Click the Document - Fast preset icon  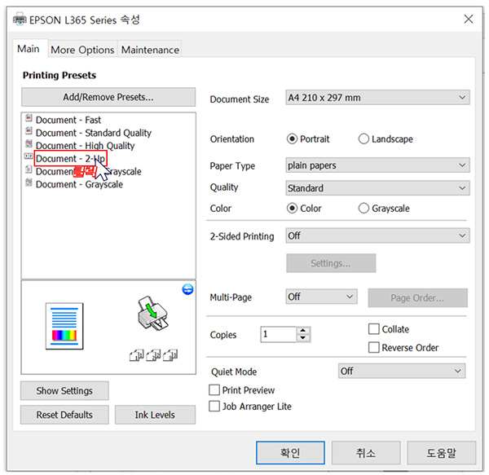pyautogui.click(x=29, y=118)
